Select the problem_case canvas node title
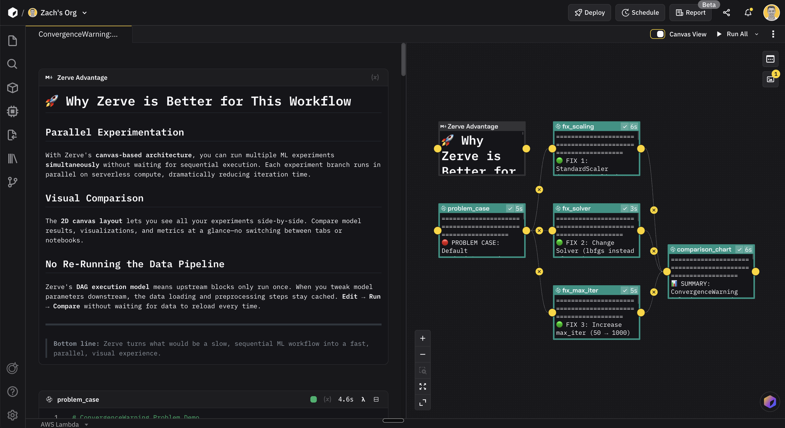The height and width of the screenshot is (428, 785). 468,208
